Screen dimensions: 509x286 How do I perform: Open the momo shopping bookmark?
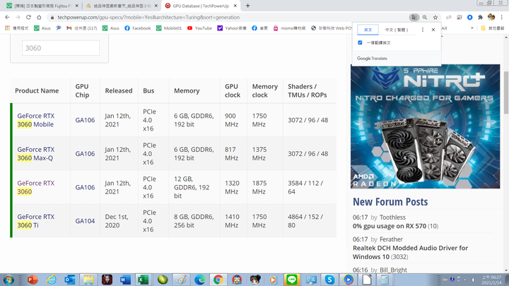289,28
